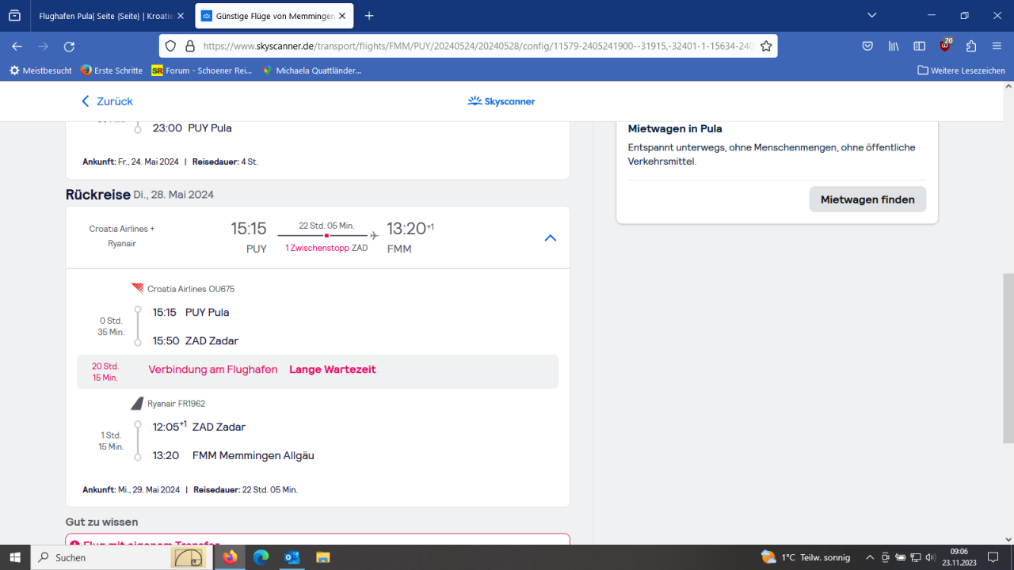The image size is (1014, 570).
Task: Open the volume control icon
Action: (x=930, y=557)
